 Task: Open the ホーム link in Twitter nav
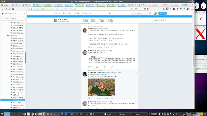click(57, 13)
